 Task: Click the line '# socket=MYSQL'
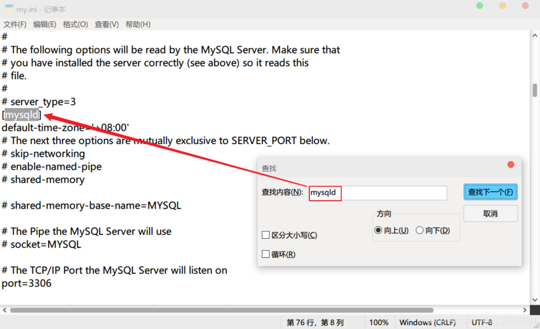(42, 244)
